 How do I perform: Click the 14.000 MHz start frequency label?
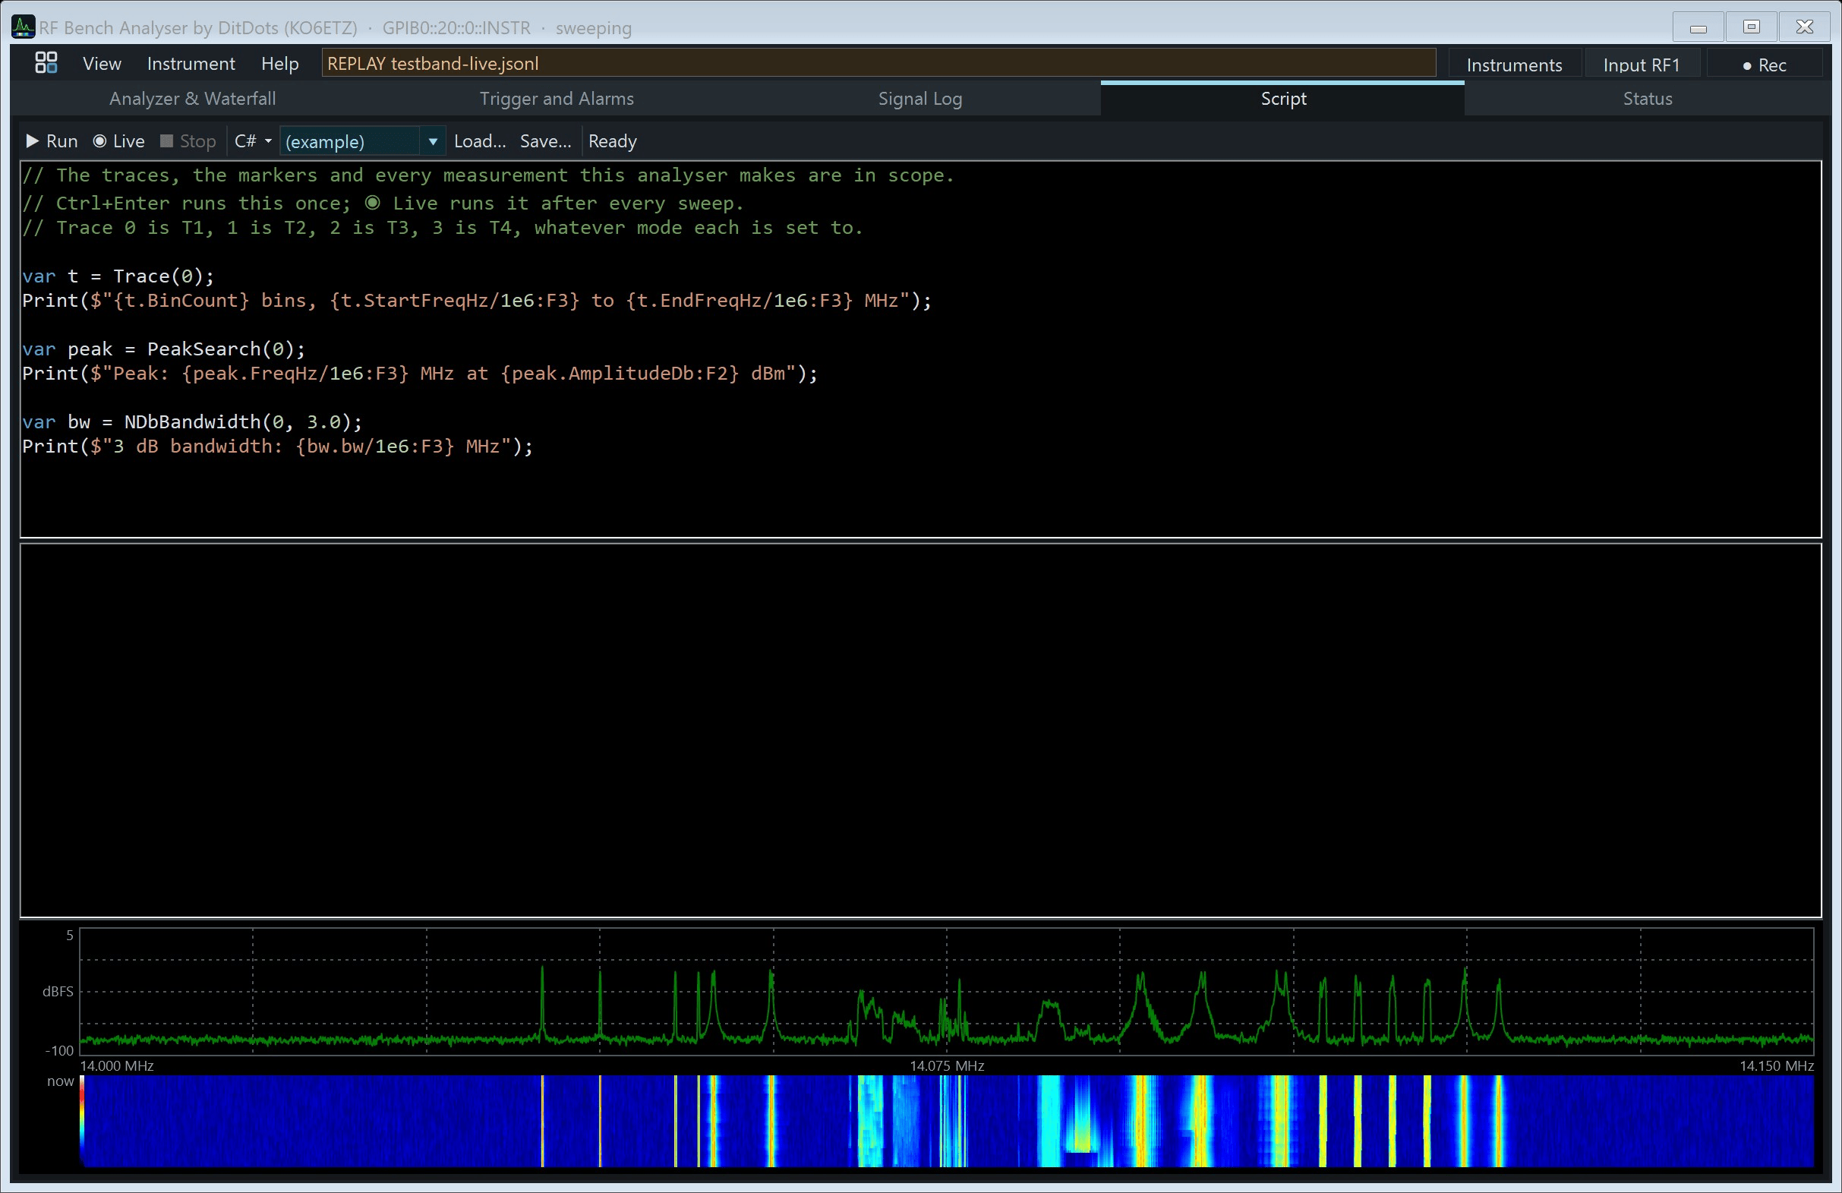click(117, 1066)
